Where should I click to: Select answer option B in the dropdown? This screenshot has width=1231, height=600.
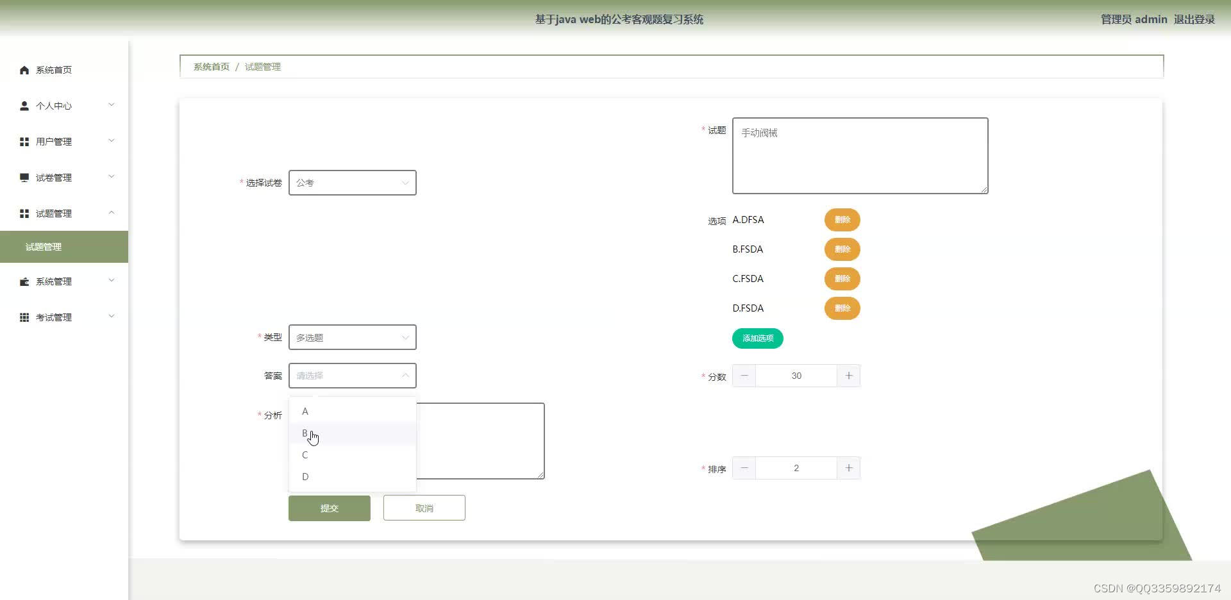353,433
